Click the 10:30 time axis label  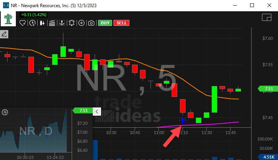pos(111,133)
